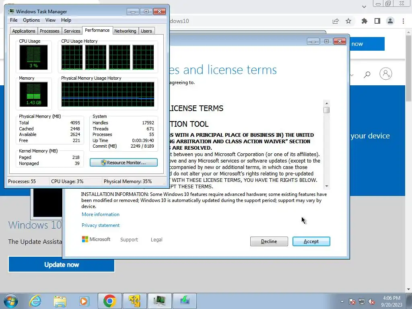Click the license terms scrollbar thumb

(x=327, y=110)
